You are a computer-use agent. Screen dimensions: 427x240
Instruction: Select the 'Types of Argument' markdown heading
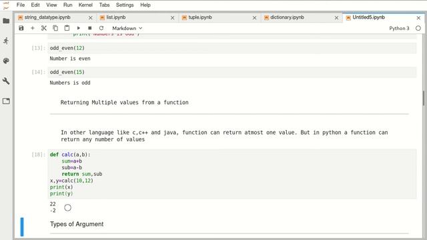[x=77, y=224]
